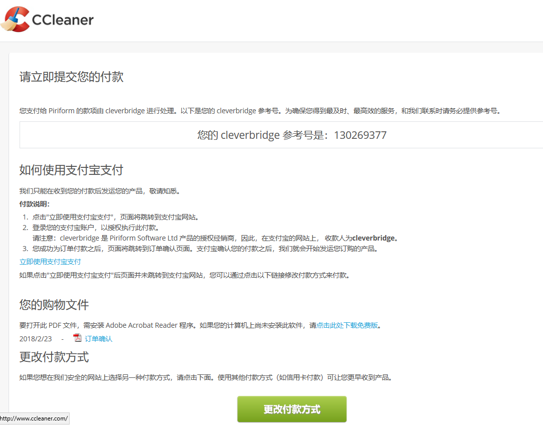Click the text 如果您想在我们安全的网站上选择另一种付款方式
Viewport: 543px width, 425px height.
pyautogui.click(x=95, y=377)
